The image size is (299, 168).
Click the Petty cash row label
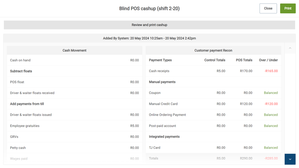(x=18, y=148)
